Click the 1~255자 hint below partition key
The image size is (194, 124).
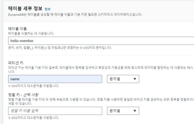[x=34, y=86]
